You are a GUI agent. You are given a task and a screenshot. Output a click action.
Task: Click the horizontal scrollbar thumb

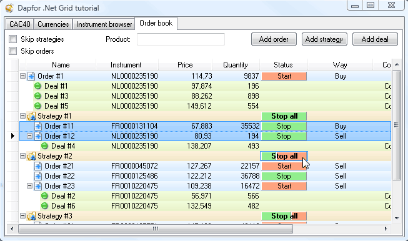pos(156,229)
